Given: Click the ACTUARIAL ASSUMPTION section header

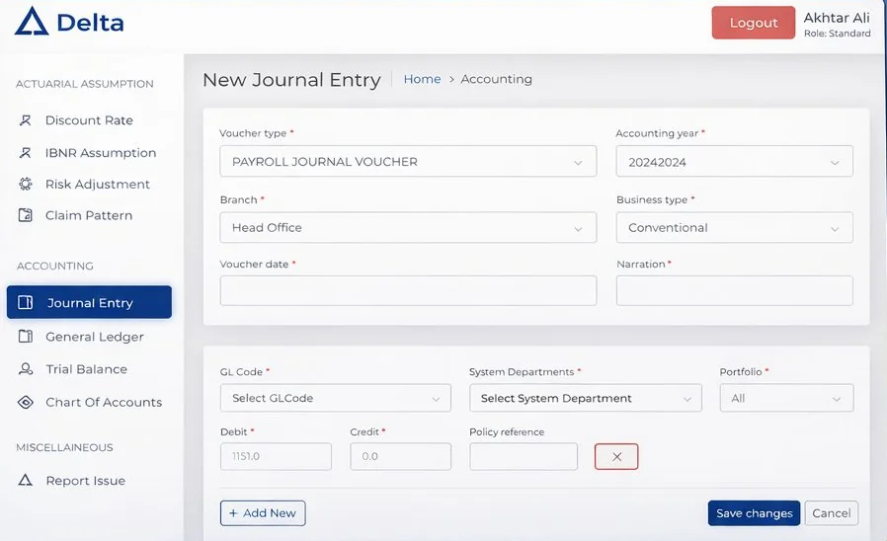Looking at the screenshot, I should 84,84.
